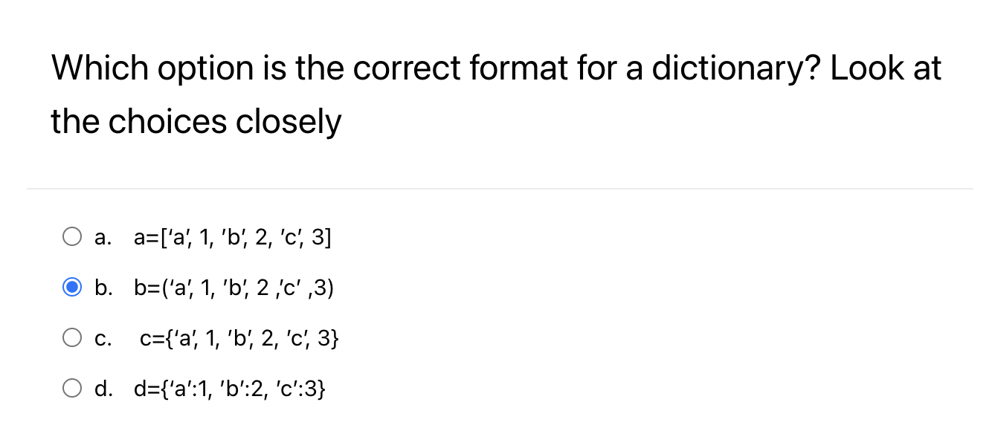Choose option c as your answer
992x434 pixels.
click(72, 337)
